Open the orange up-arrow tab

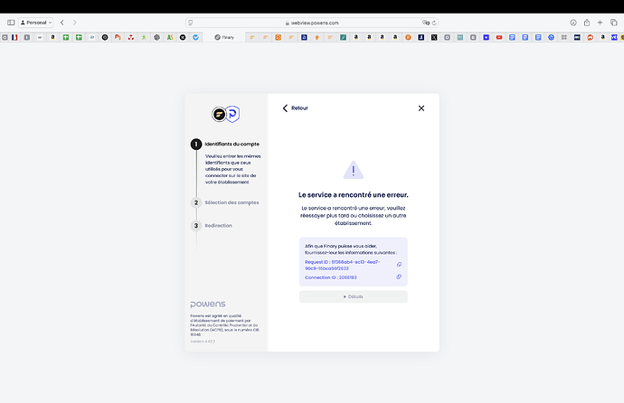pos(317,37)
